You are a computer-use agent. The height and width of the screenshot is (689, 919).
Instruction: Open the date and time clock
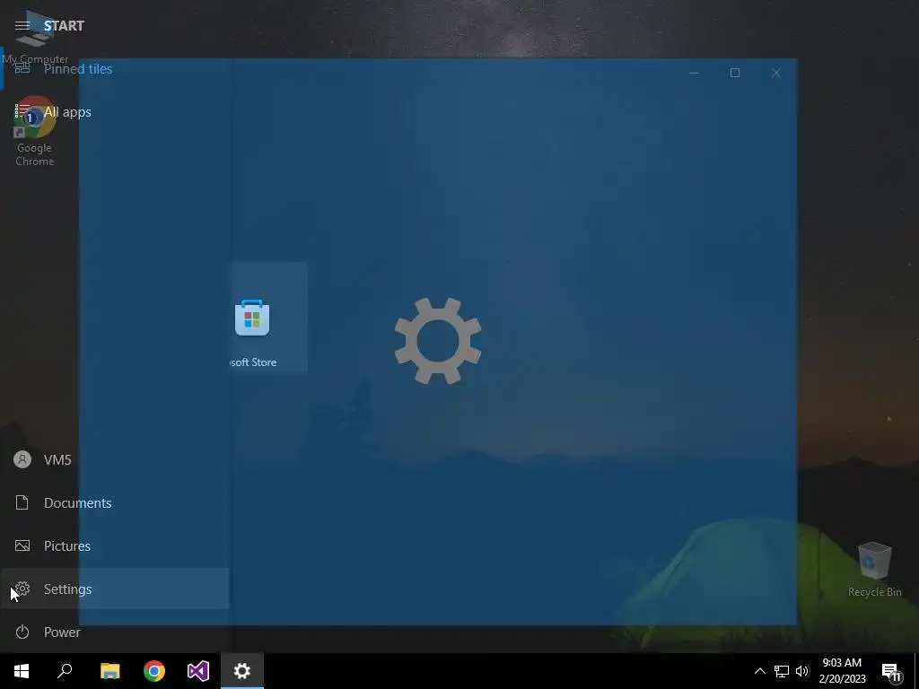(x=842, y=671)
